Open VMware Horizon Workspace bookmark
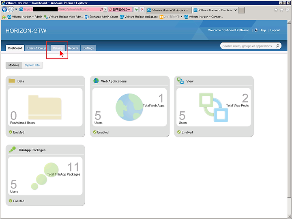The image size is (292, 219). (x=139, y=17)
